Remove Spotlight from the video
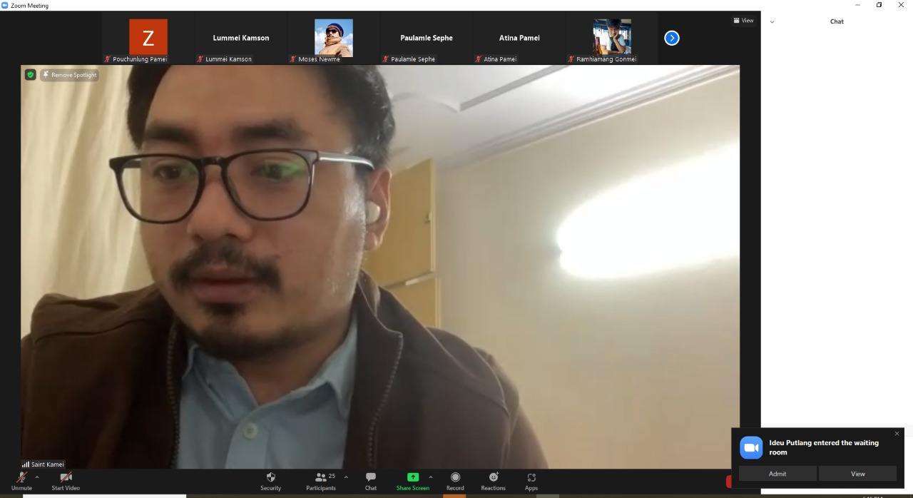 pyautogui.click(x=69, y=74)
